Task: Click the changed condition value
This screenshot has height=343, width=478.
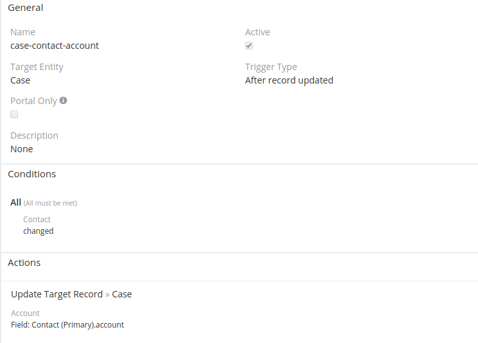Action: (x=39, y=231)
